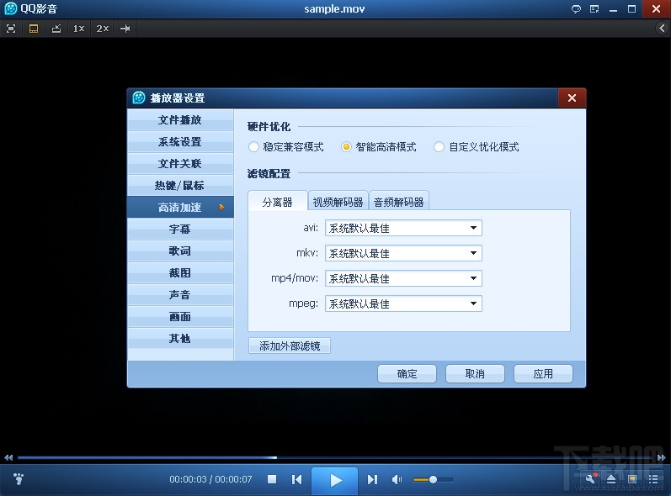671x496 pixels.
Task: Adjust the volume slider
Action: tap(433, 480)
